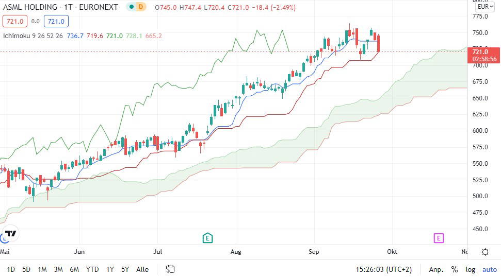Screen dimensions: 501x277
Task: Select the YTD time range
Action: coord(92,269)
